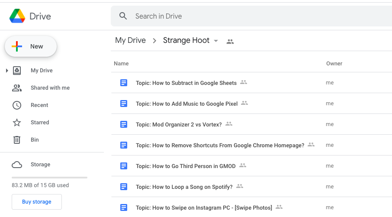The width and height of the screenshot is (392, 217).
Task: Open the Starred section
Action: pos(40,123)
